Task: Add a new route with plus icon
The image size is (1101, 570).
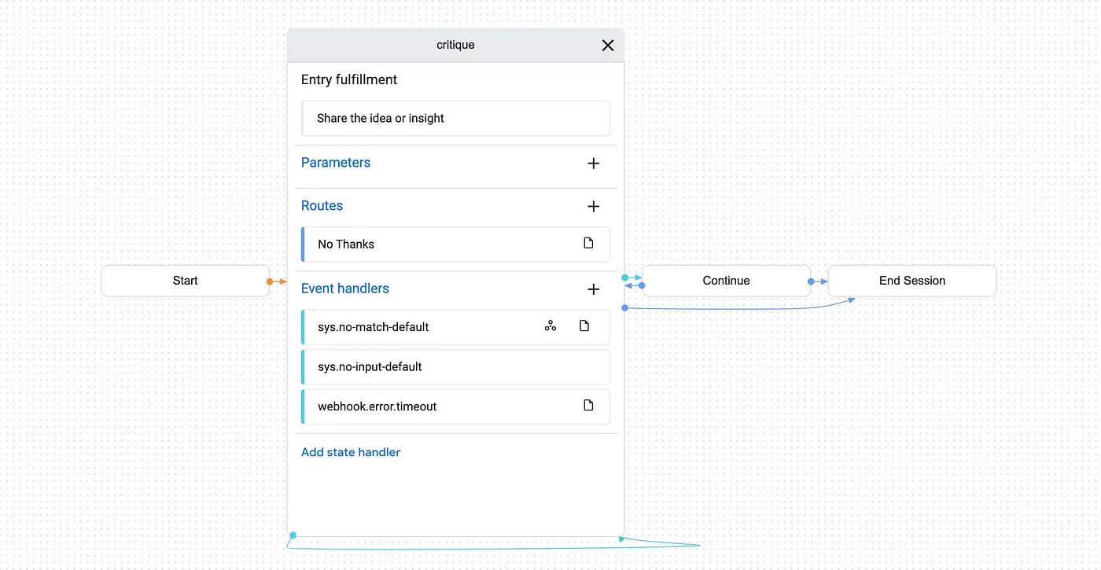Action: [594, 207]
